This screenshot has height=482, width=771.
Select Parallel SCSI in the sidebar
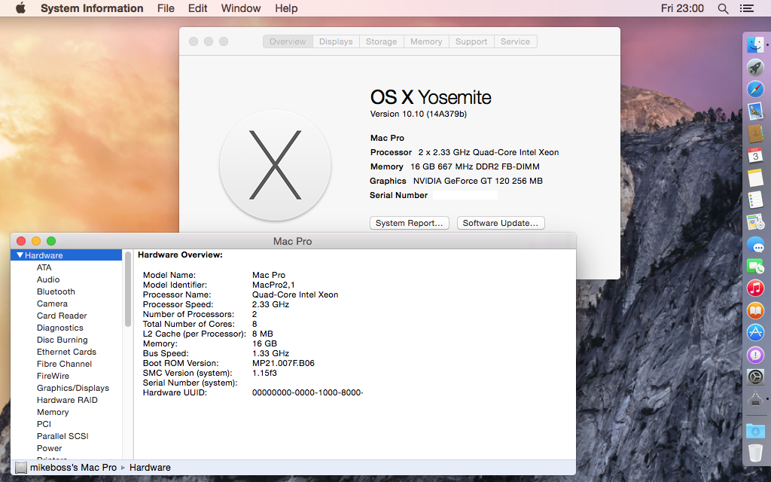pyautogui.click(x=62, y=436)
